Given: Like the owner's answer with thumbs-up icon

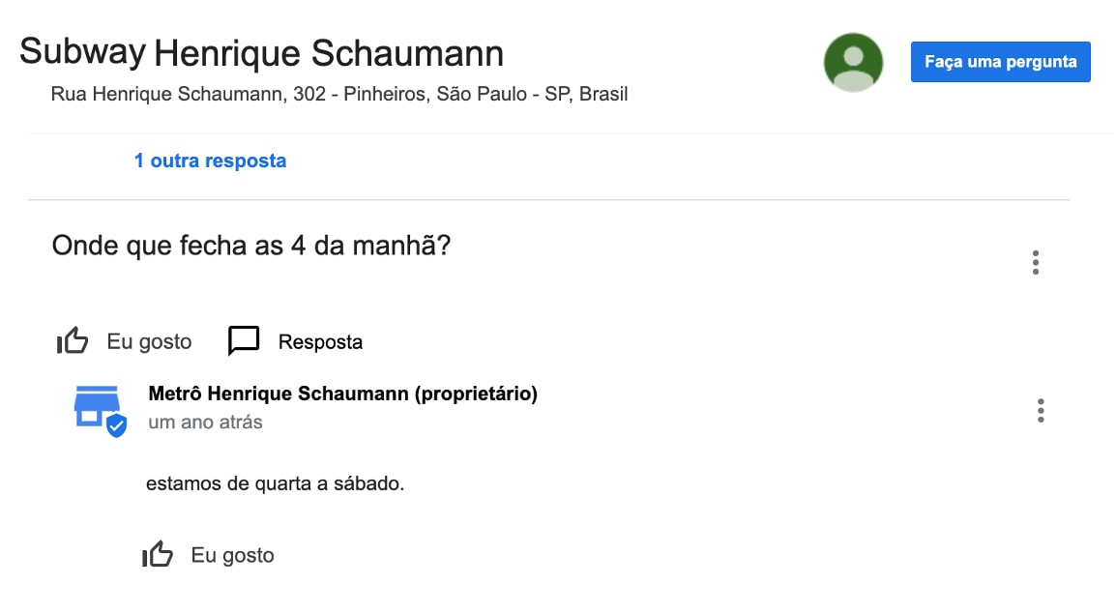Looking at the screenshot, I should coord(158,555).
